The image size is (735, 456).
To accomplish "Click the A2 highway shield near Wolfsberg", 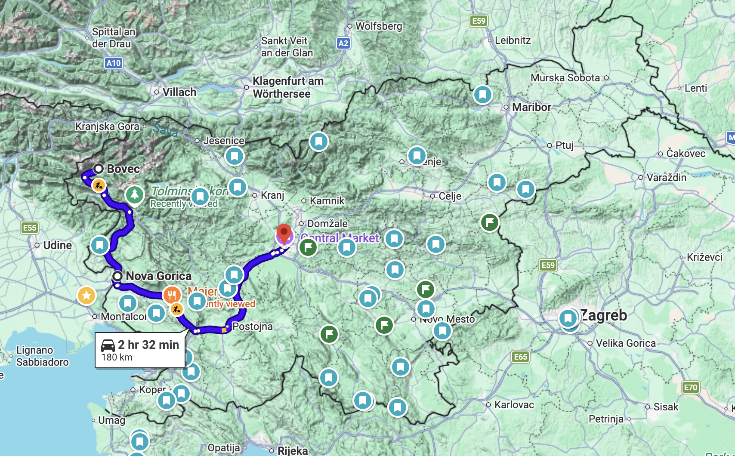I will 343,43.
